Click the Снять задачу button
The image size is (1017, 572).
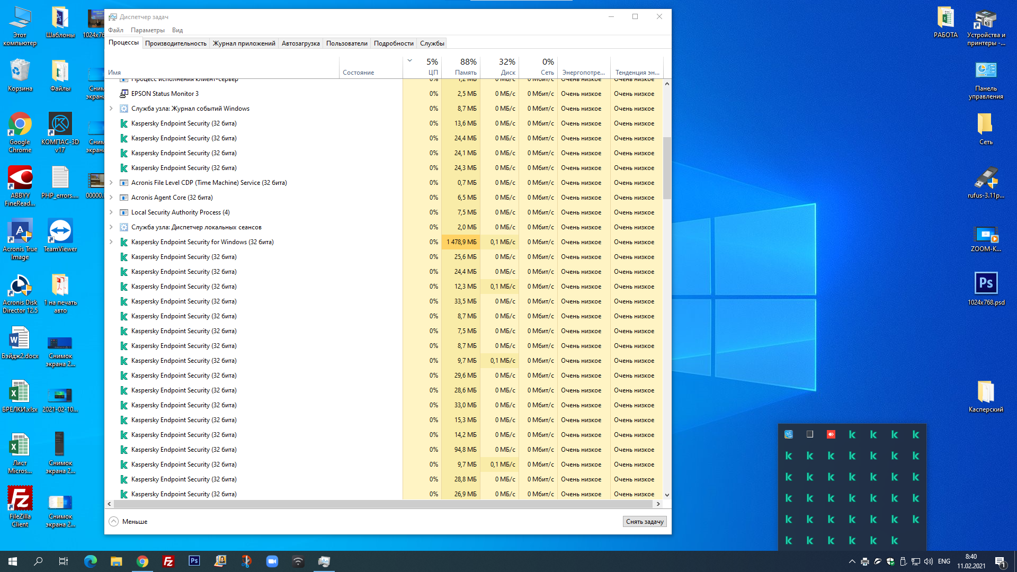click(x=644, y=522)
